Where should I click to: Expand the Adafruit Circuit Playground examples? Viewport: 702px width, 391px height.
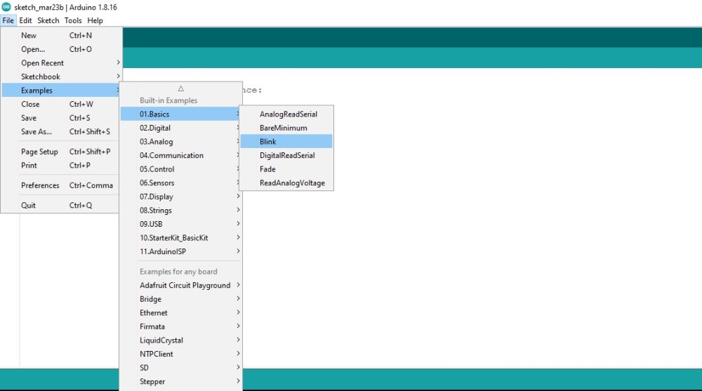tap(185, 286)
